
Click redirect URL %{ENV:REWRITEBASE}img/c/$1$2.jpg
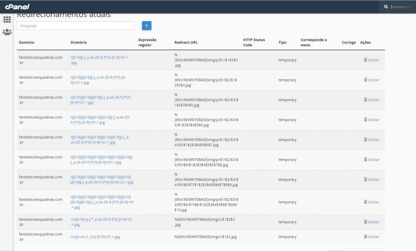click(206, 237)
